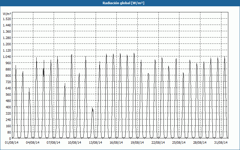Select the 320 y-axis value

coord(8,113)
